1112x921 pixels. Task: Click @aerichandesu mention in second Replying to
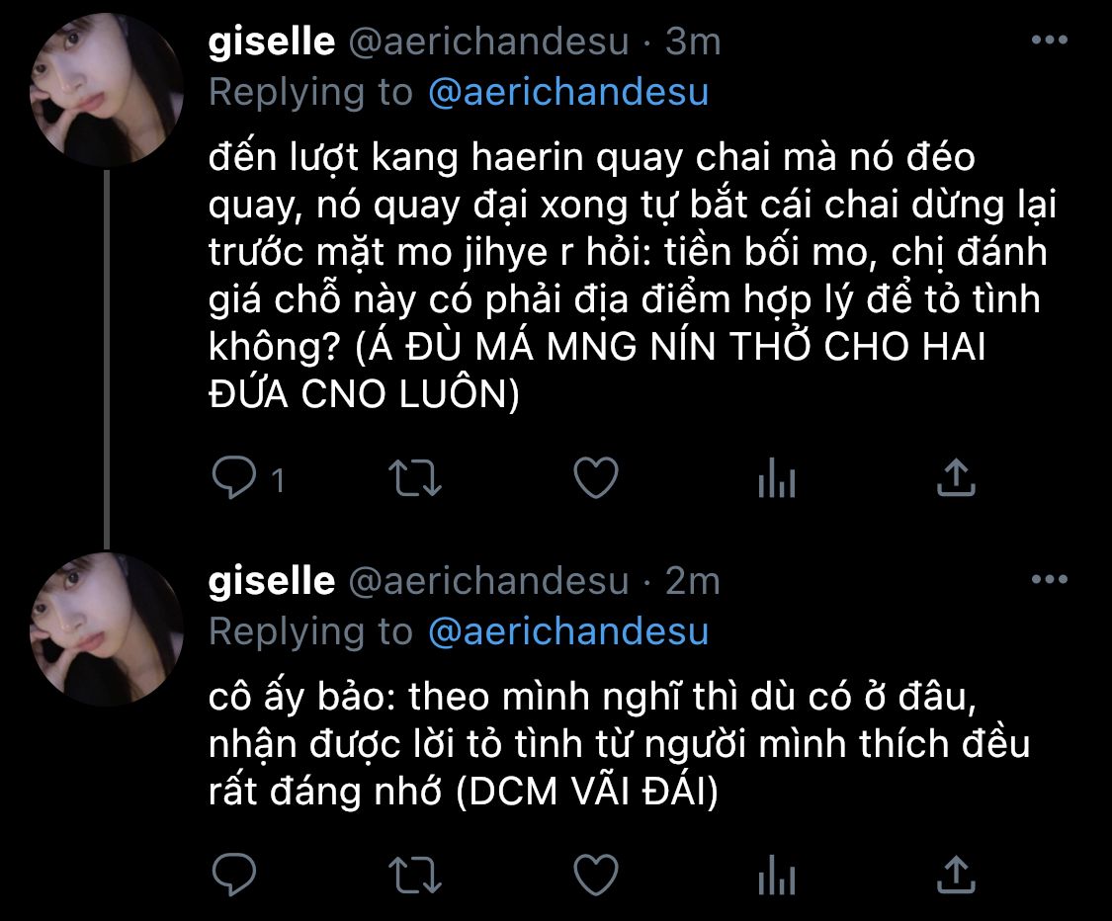coord(568,631)
